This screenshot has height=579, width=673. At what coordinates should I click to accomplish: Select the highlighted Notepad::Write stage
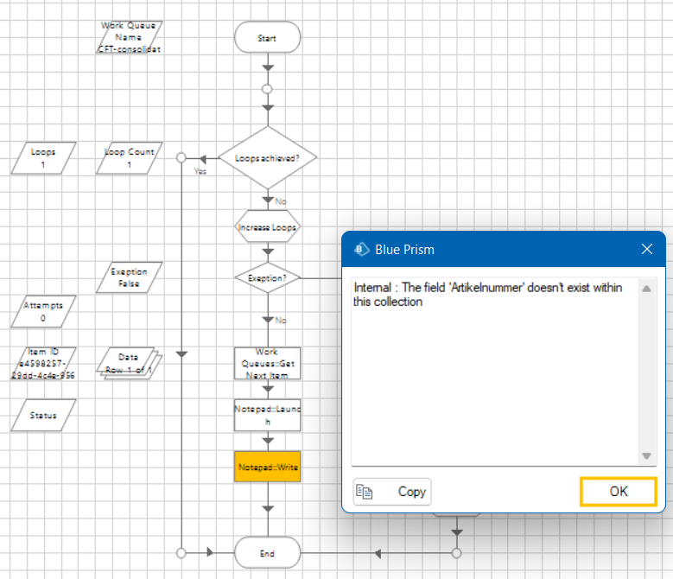pos(268,467)
